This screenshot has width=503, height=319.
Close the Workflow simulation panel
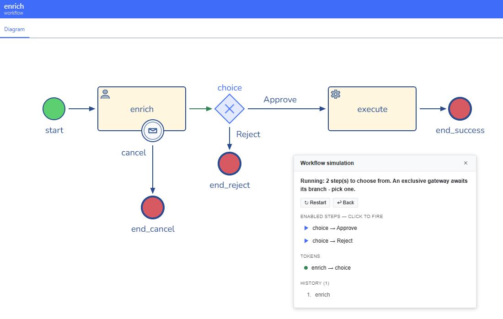pos(466,163)
